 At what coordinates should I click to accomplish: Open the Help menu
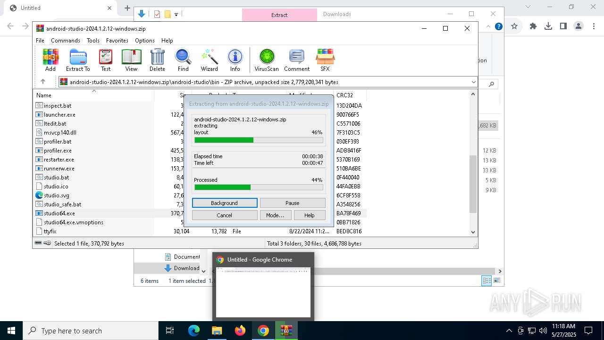tap(167, 41)
